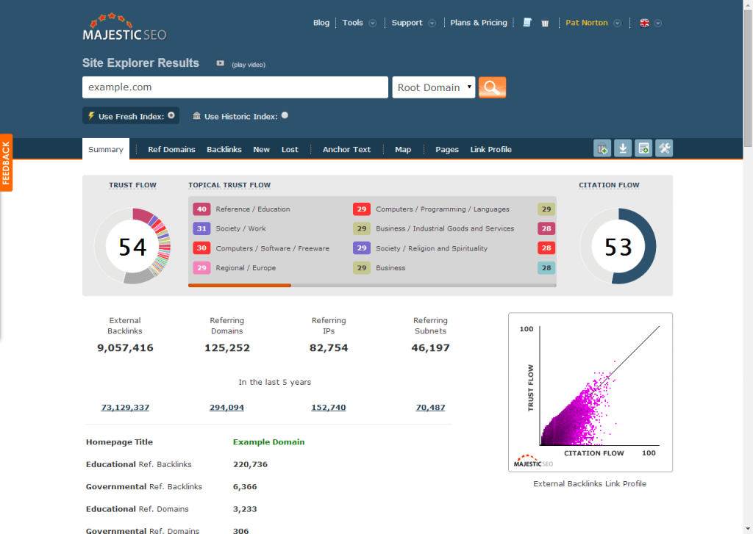
Task: Click the building icon for Historic Index
Action: pyautogui.click(x=196, y=115)
